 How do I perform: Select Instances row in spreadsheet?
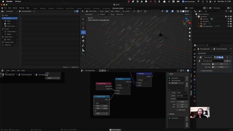10,45
